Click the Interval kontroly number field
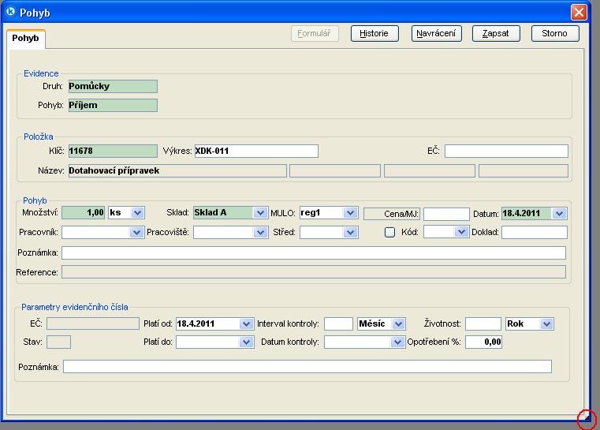This screenshot has height=430, width=600. [338, 324]
